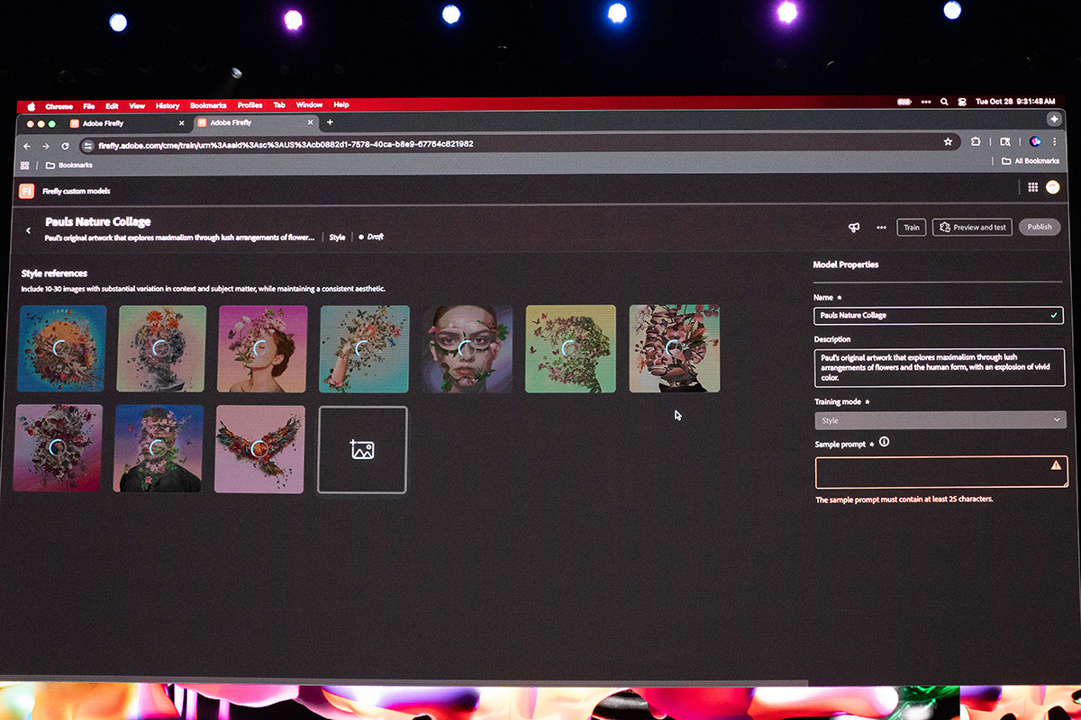Click the battery status icon in menu bar
The image size is (1081, 720).
(x=904, y=102)
